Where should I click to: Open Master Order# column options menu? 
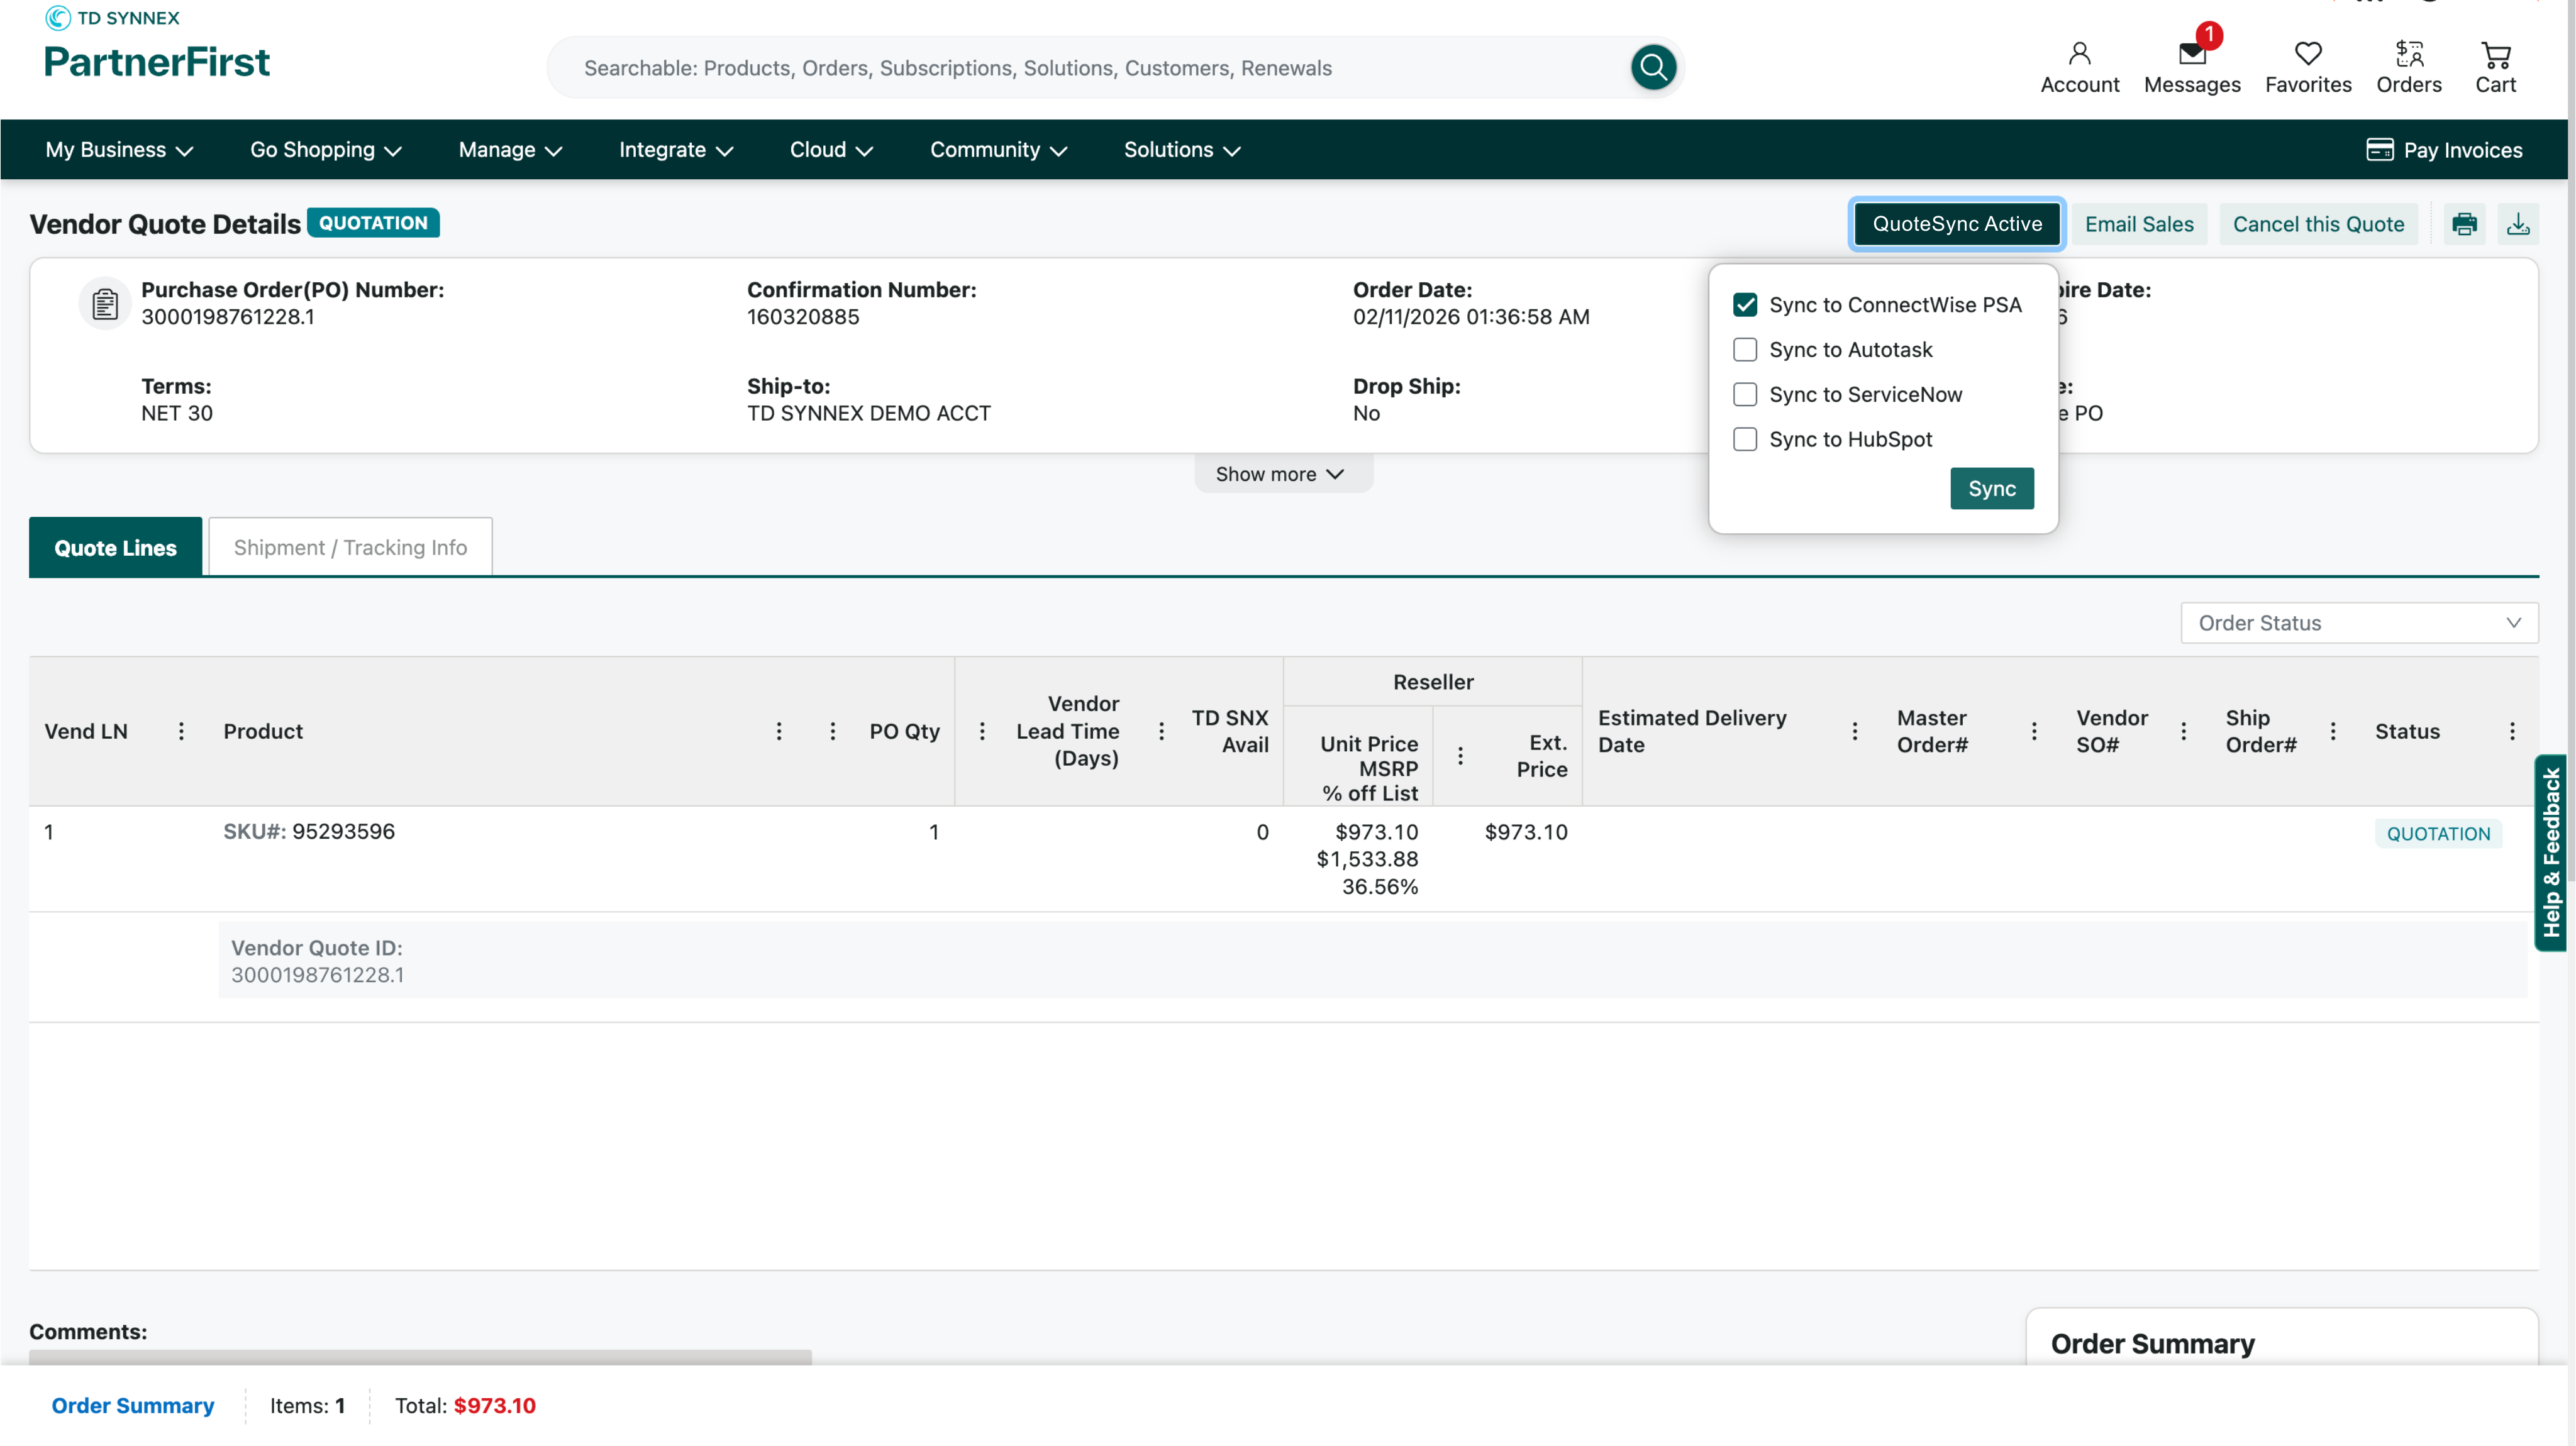click(x=2033, y=731)
